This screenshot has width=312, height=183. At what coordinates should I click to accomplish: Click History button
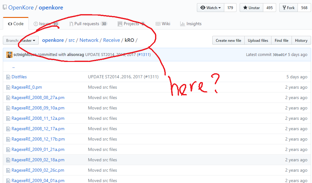click(301, 40)
